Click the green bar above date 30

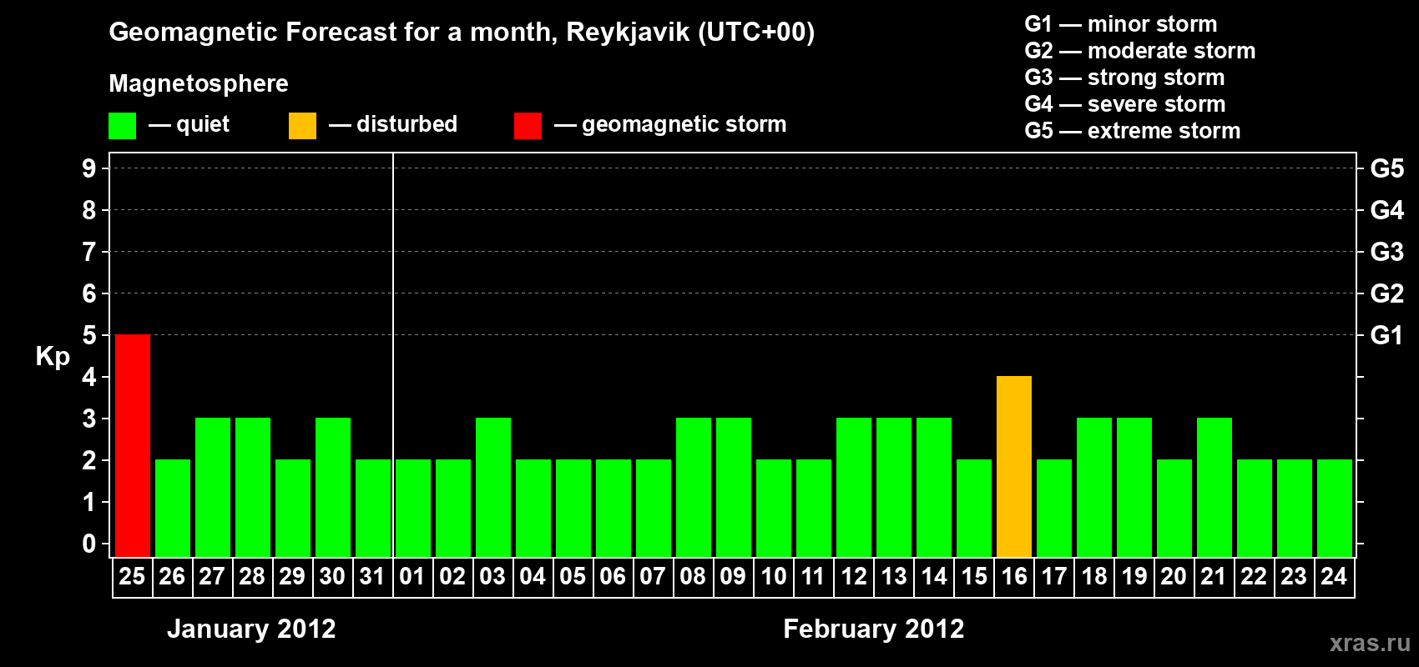pos(333,487)
